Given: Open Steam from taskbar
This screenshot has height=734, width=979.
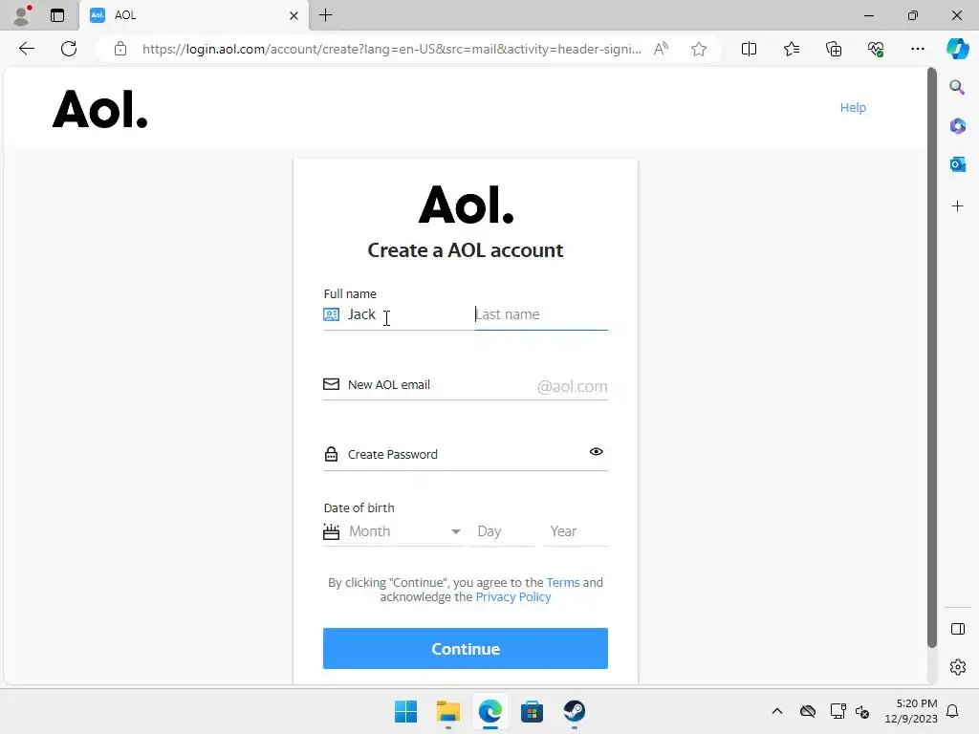Looking at the screenshot, I should (574, 711).
